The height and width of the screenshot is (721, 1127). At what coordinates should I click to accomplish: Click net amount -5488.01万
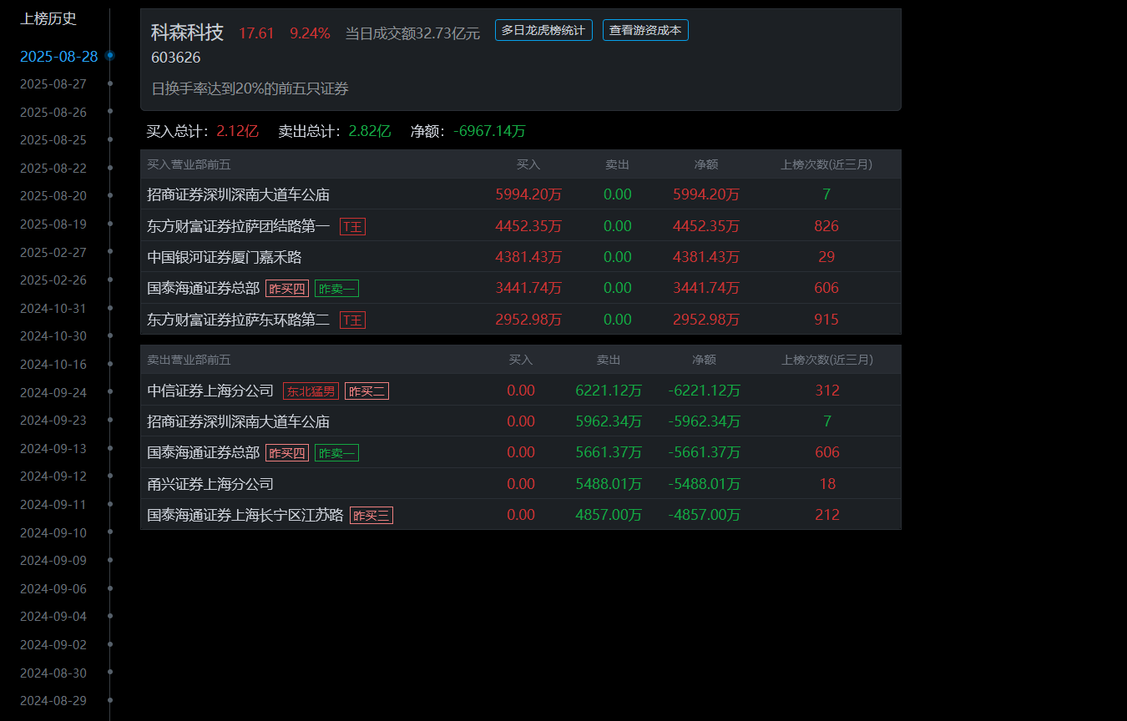point(705,484)
